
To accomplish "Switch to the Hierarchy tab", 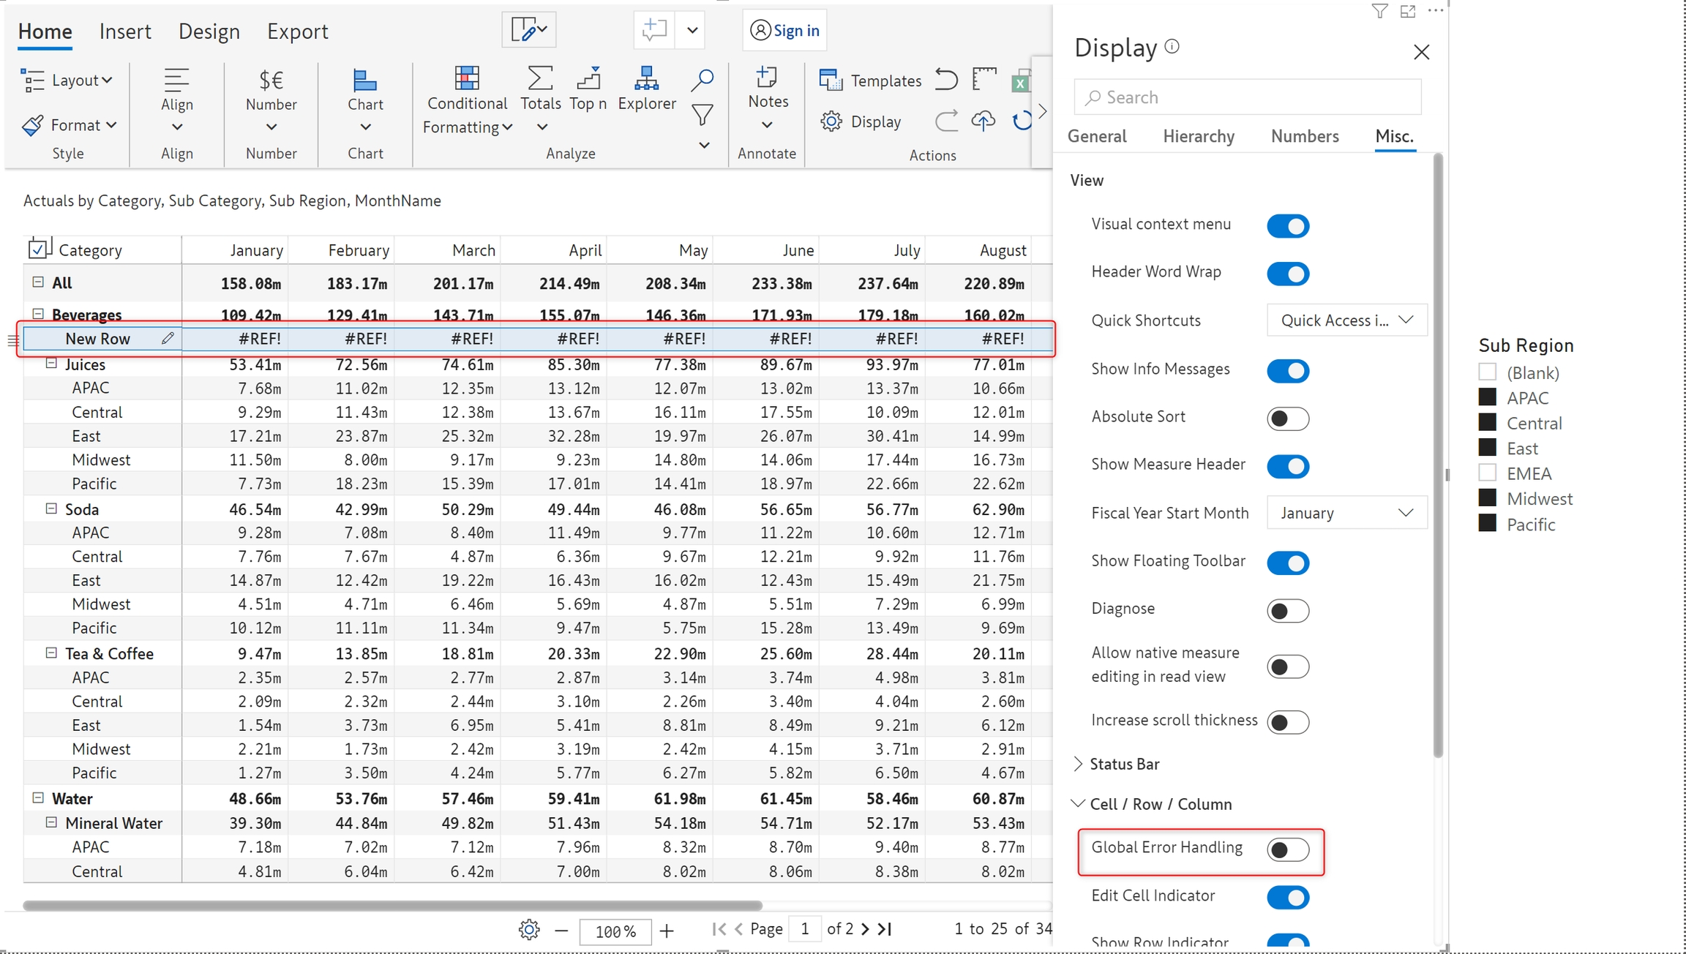I will [x=1198, y=136].
